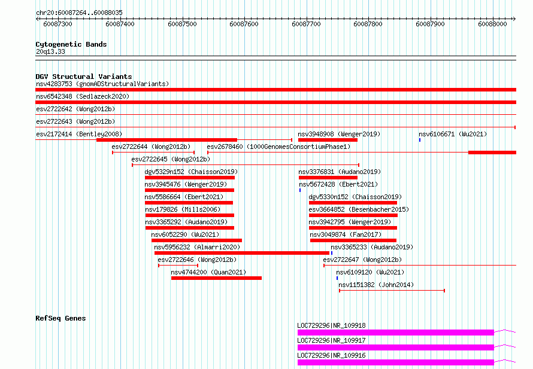Image resolution: width=533 pixels, height=369 pixels.
Task: Select esv2722644 (Wong2012b) label
Action: 151,147
